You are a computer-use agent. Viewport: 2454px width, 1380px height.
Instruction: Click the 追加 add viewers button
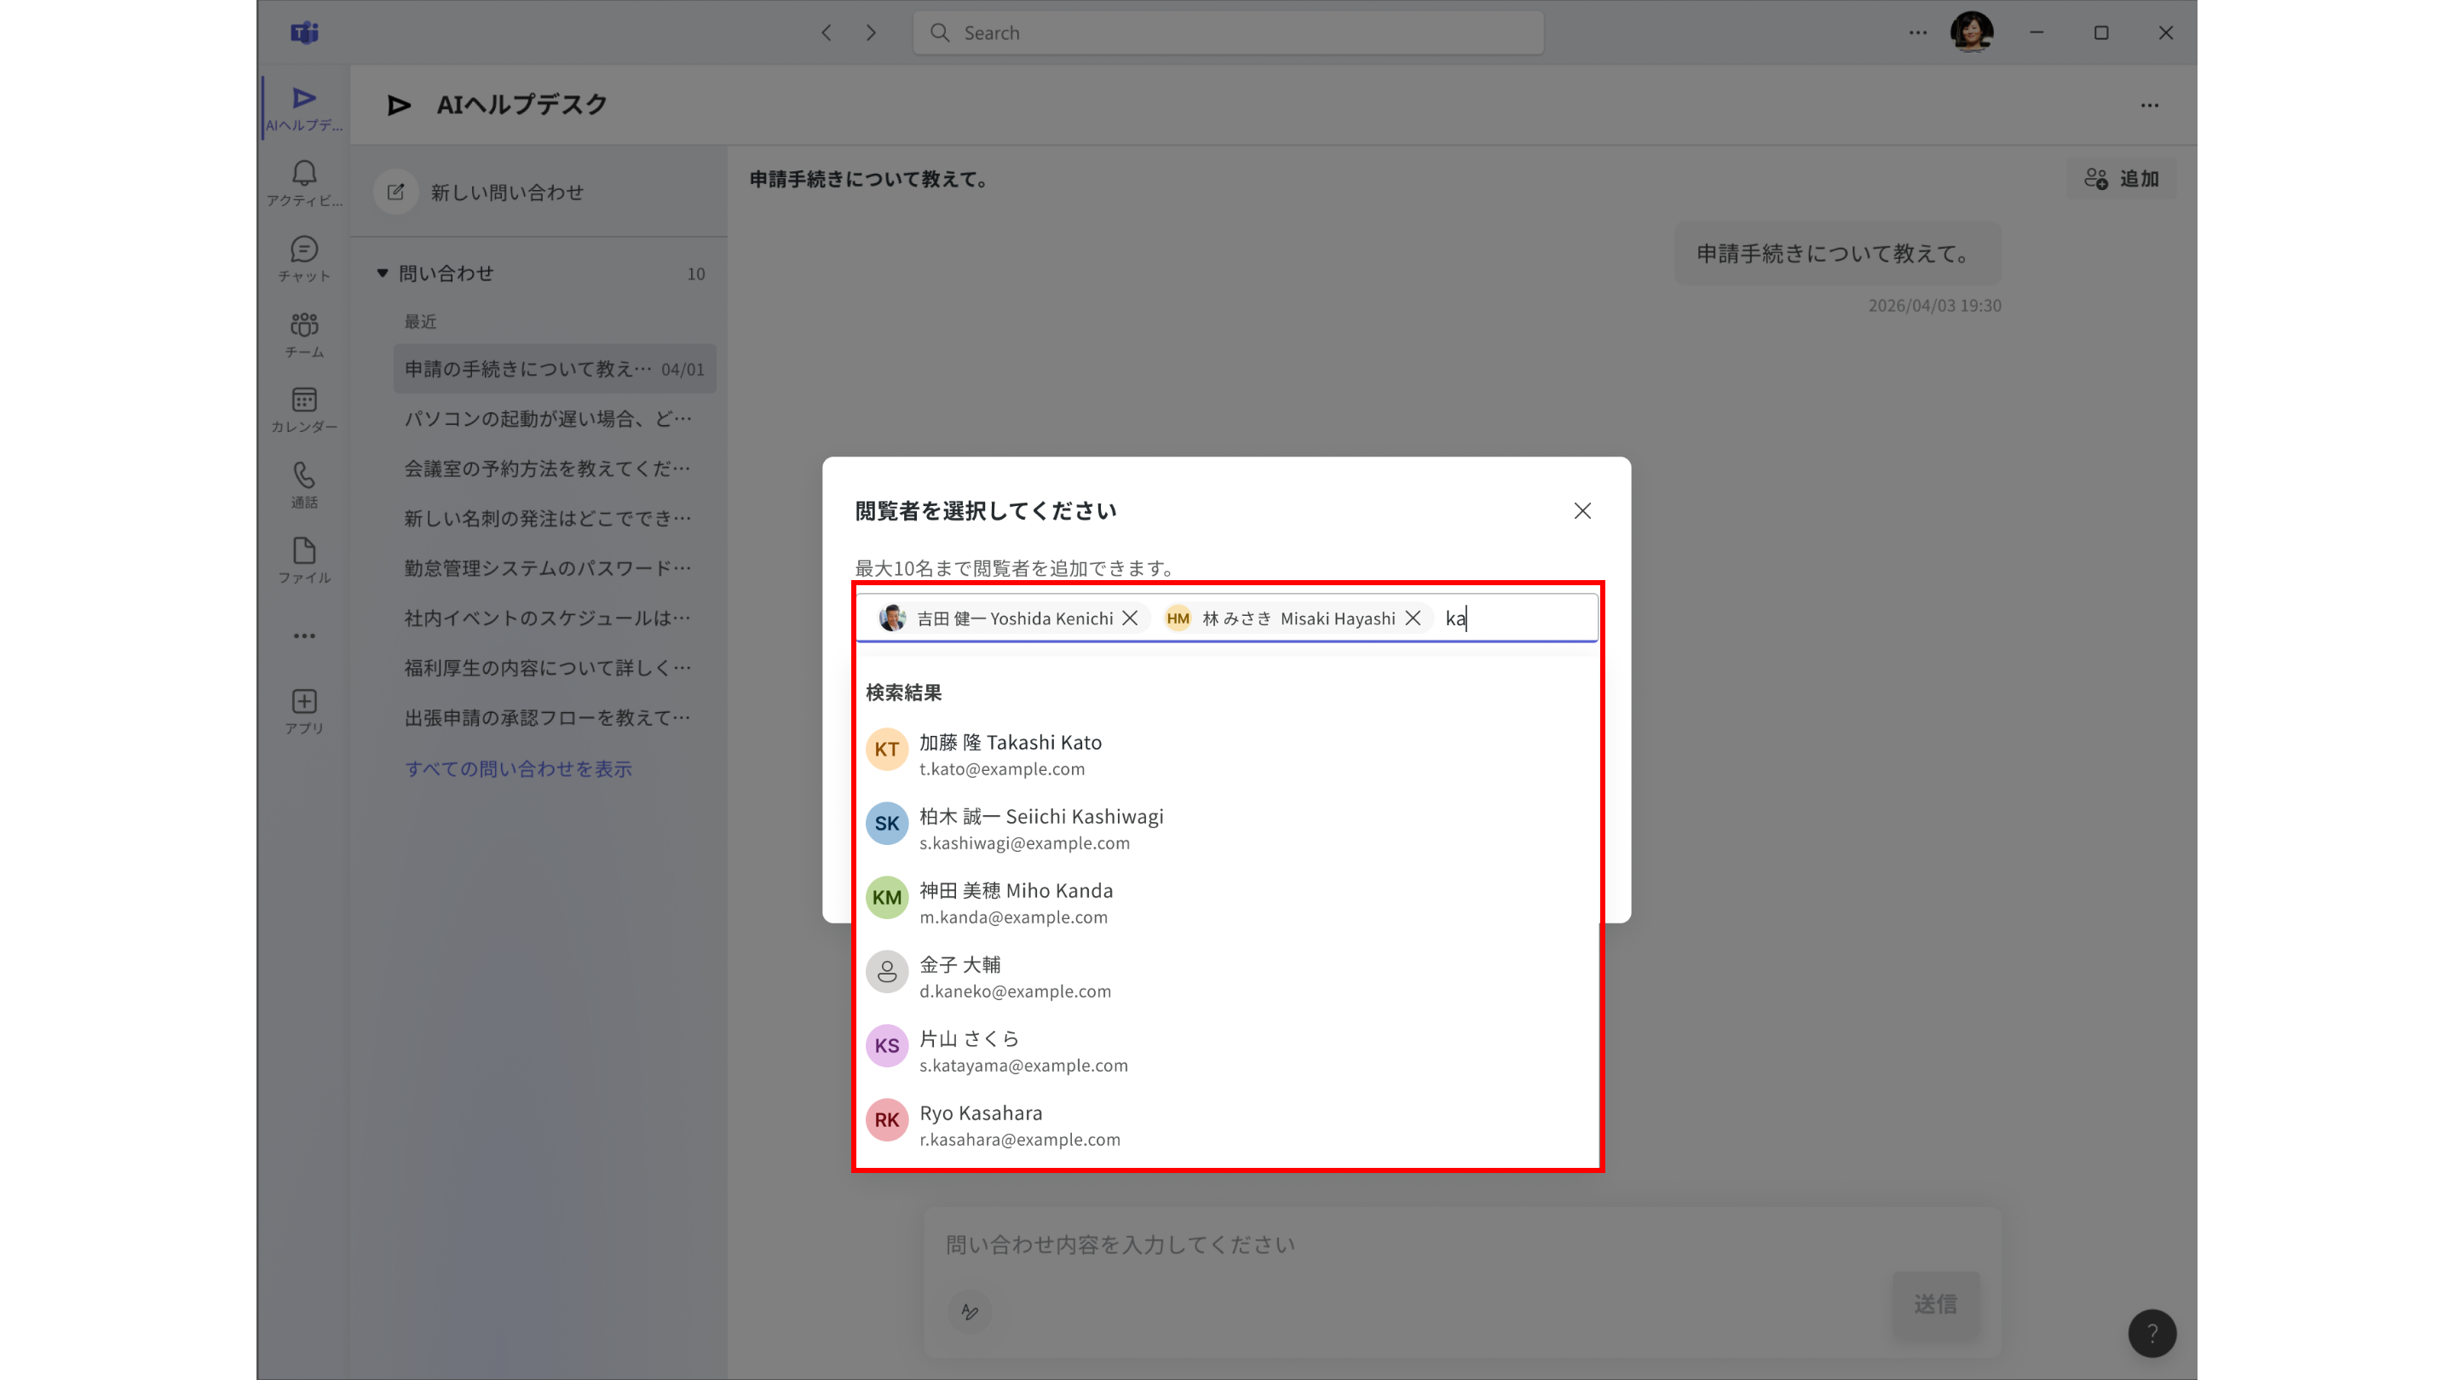pyautogui.click(x=2121, y=178)
